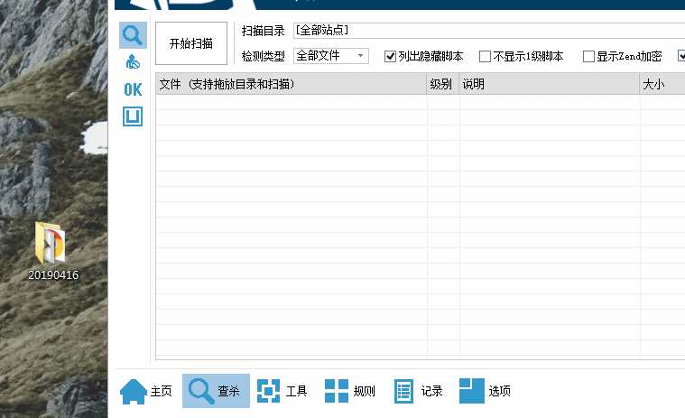Open the 主页 home page
This screenshot has width=685, height=418.
(146, 391)
